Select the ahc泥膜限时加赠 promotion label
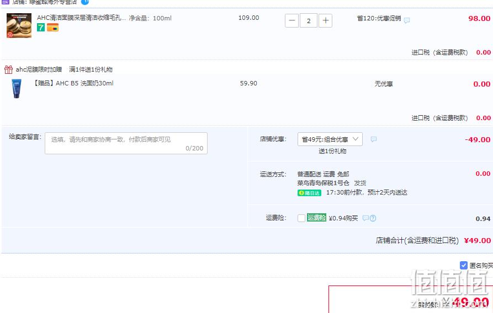This screenshot has height=313, width=493. tap(39, 69)
